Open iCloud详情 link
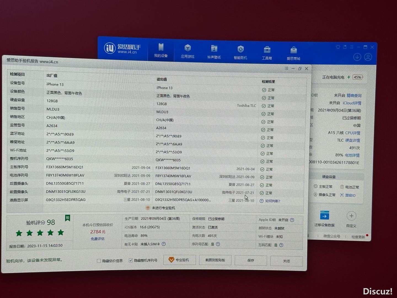The image size is (397, 298). tap(352, 103)
